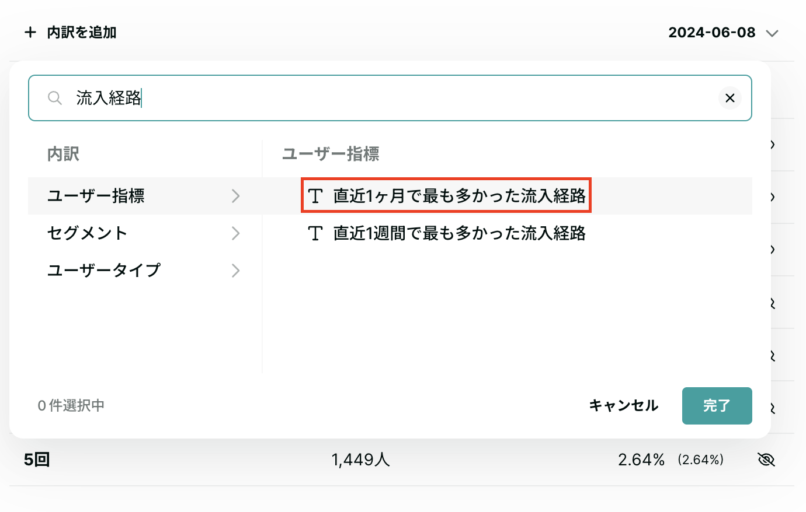
Task: Expand the ユーザータイプ chevron arrow
Action: point(235,271)
